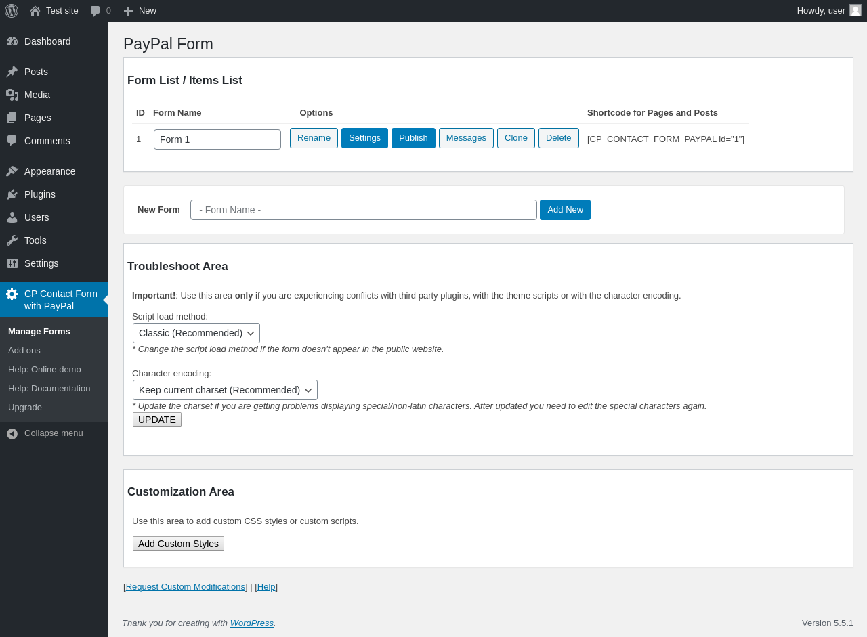Screen dimensions: 867x637
Task: Click the Form Name column header
Action: [x=177, y=113]
